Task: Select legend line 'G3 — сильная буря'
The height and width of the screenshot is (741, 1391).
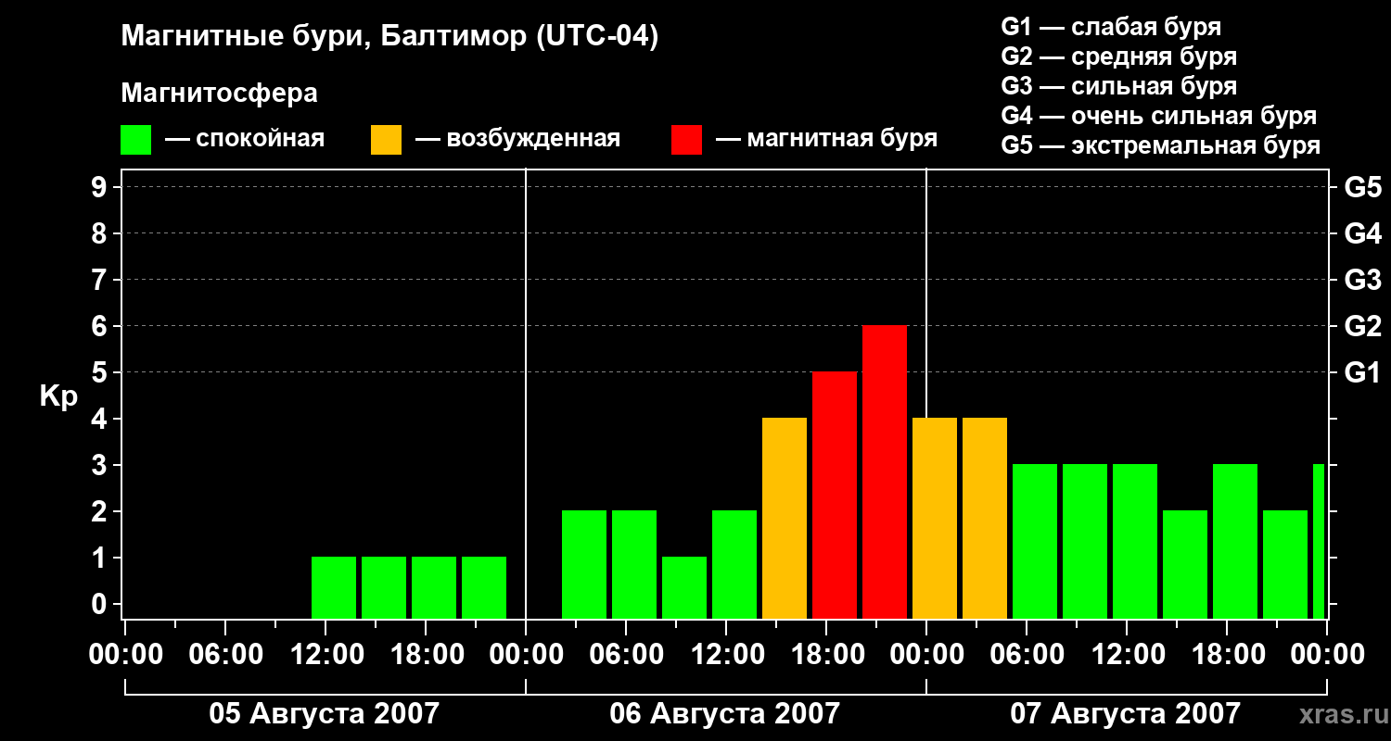Action: point(1118,86)
